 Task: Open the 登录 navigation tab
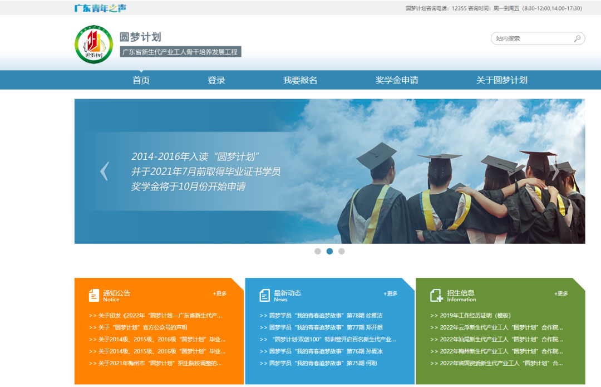pyautogui.click(x=216, y=80)
